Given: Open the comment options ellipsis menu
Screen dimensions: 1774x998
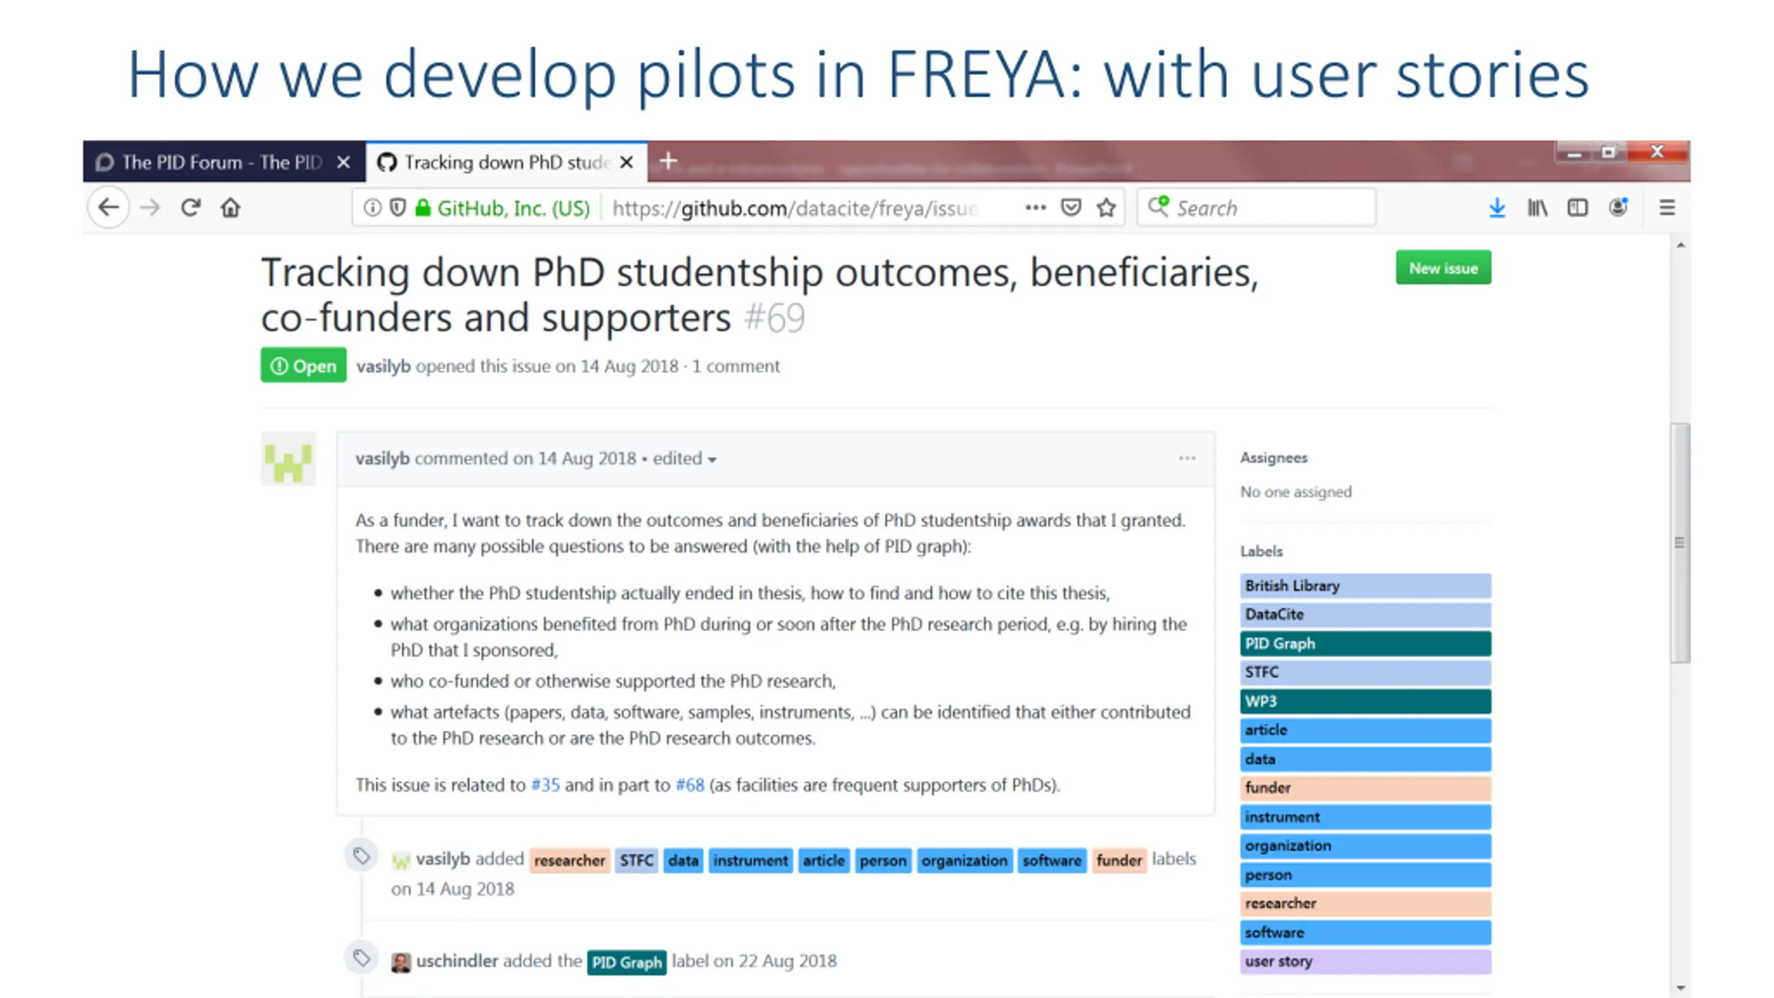Looking at the screenshot, I should tap(1186, 458).
